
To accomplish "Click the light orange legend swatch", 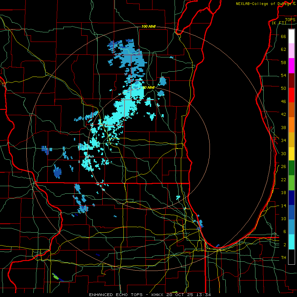I will pyautogui.click(x=291, y=125).
